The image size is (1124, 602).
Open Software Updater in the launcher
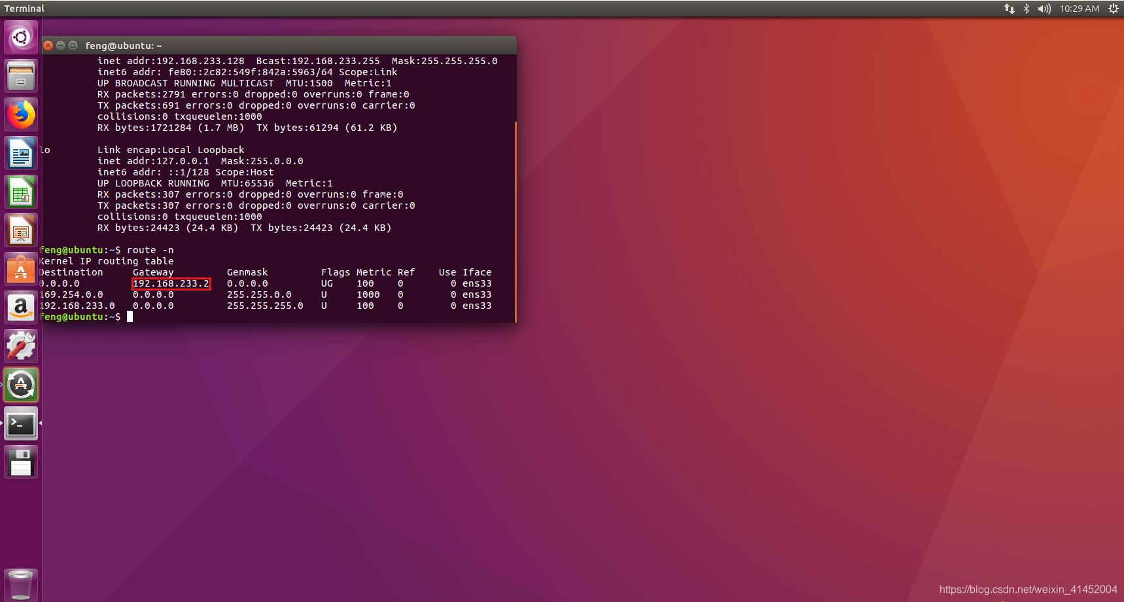(21, 385)
